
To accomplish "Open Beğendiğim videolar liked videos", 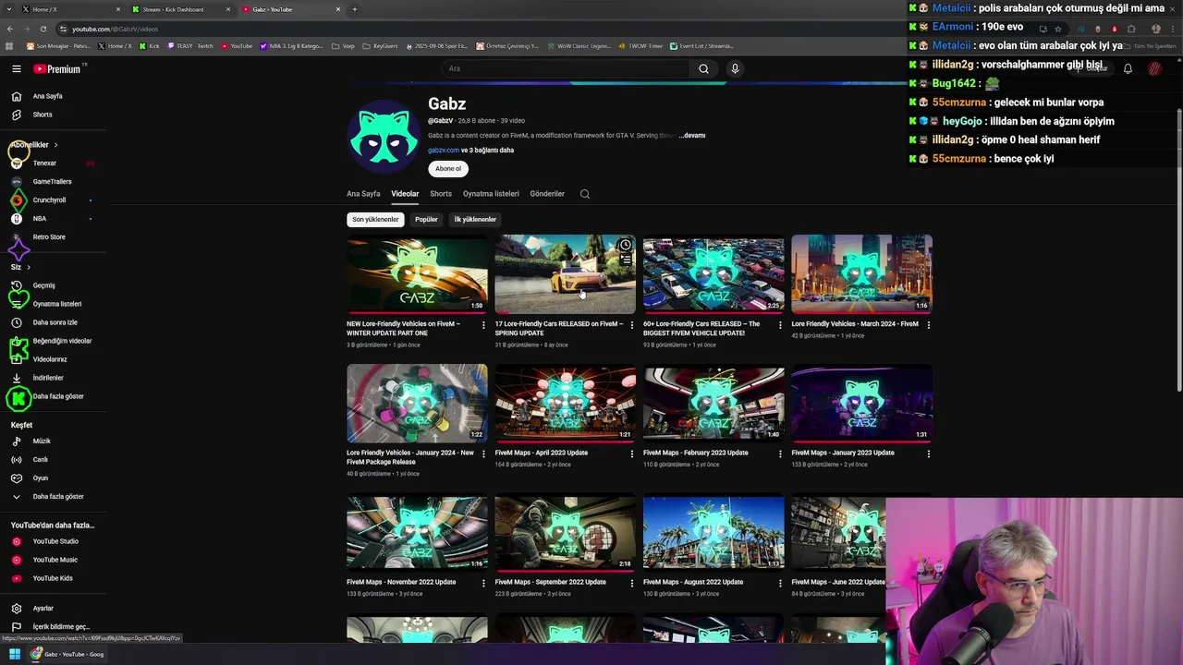I will coord(62,341).
